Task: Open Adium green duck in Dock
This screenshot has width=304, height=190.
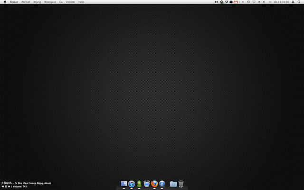Action: click(x=139, y=184)
